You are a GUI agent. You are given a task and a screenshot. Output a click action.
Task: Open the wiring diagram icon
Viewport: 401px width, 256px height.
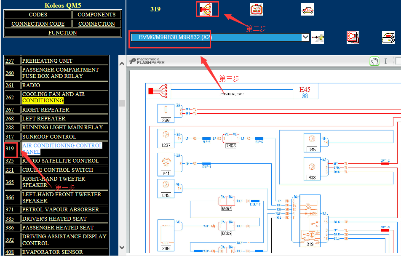coord(206,9)
